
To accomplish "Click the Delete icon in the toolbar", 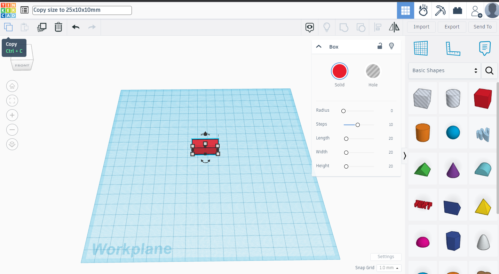I will (58, 27).
